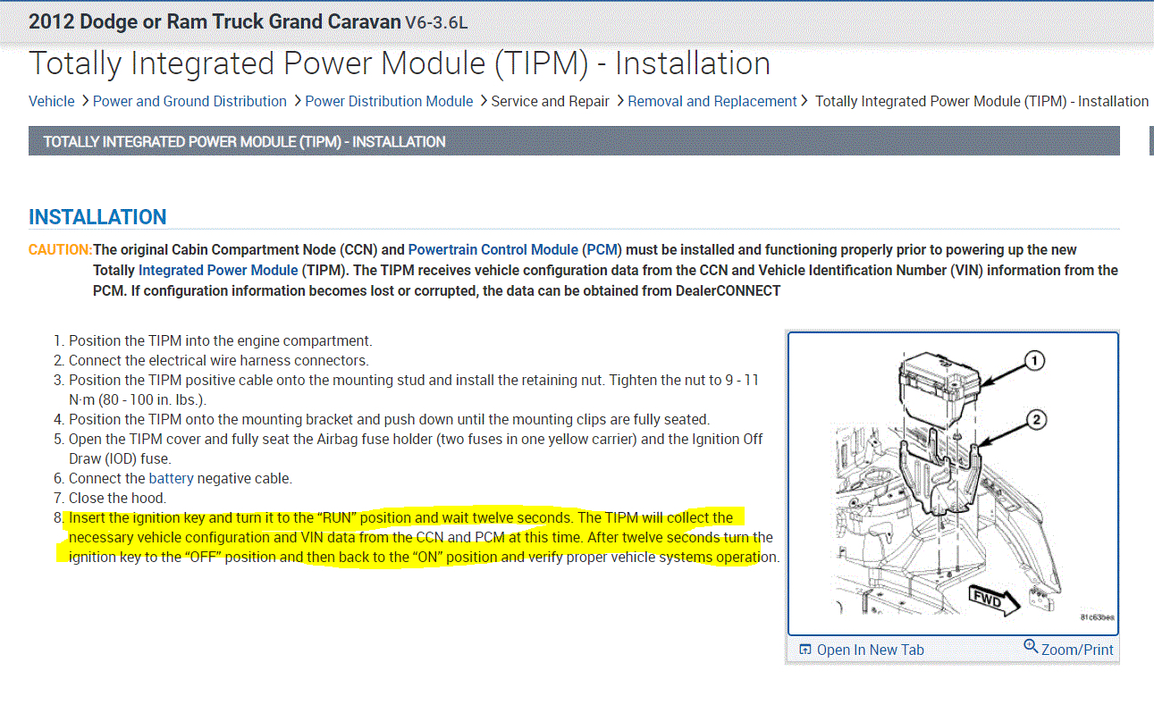Image resolution: width=1154 pixels, height=705 pixels.
Task: Click the TIPM installation diagram image
Action: coord(953,483)
